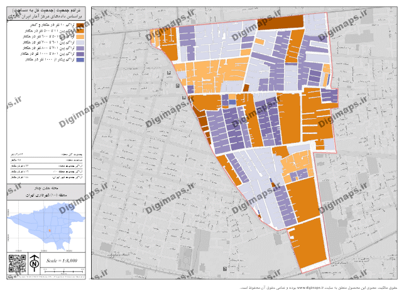Click the dark purple legend swatch
The image size is (404, 290).
coord(80,54)
